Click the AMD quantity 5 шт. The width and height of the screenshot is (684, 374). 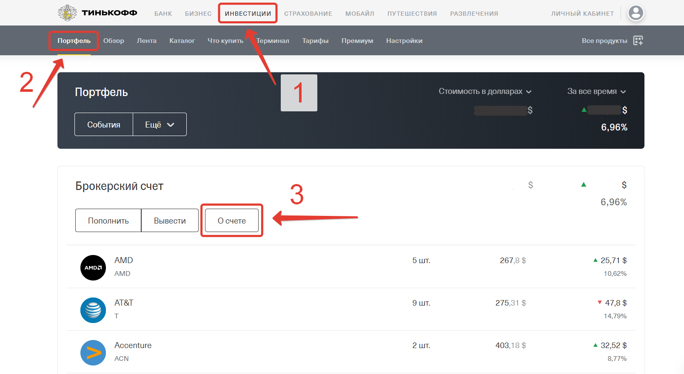pyautogui.click(x=421, y=261)
